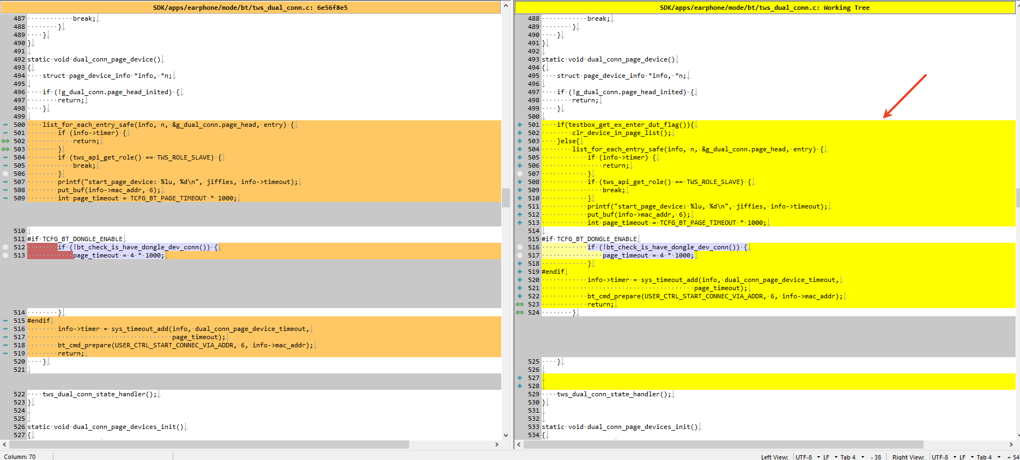
Task: Click the left pane vertical scroll up arrow
Action: point(506,5)
